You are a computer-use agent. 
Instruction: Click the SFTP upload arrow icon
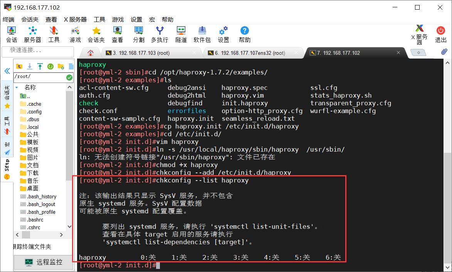[40, 66]
